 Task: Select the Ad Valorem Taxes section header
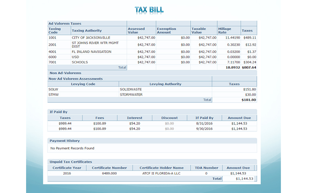65,24
